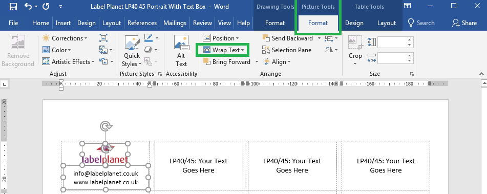Open the Color dropdown
Image resolution: width=487 pixels, height=194 pixels.
57,50
